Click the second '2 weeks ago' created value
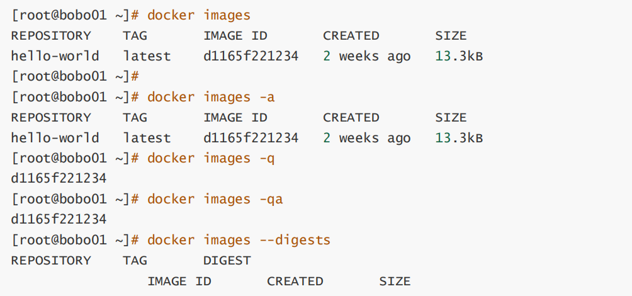Viewport: 632px width, 296px height. [366, 138]
